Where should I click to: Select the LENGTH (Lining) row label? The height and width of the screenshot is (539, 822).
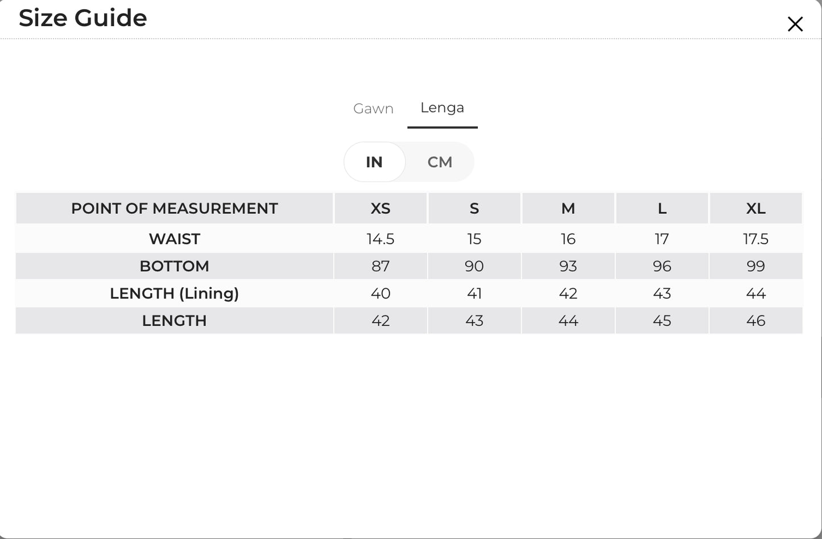tap(174, 293)
